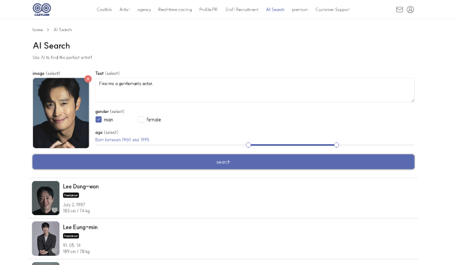The height and width of the screenshot is (265, 455).
Task: Click Lee Eung-min's freelancer badge
Action: [71, 236]
